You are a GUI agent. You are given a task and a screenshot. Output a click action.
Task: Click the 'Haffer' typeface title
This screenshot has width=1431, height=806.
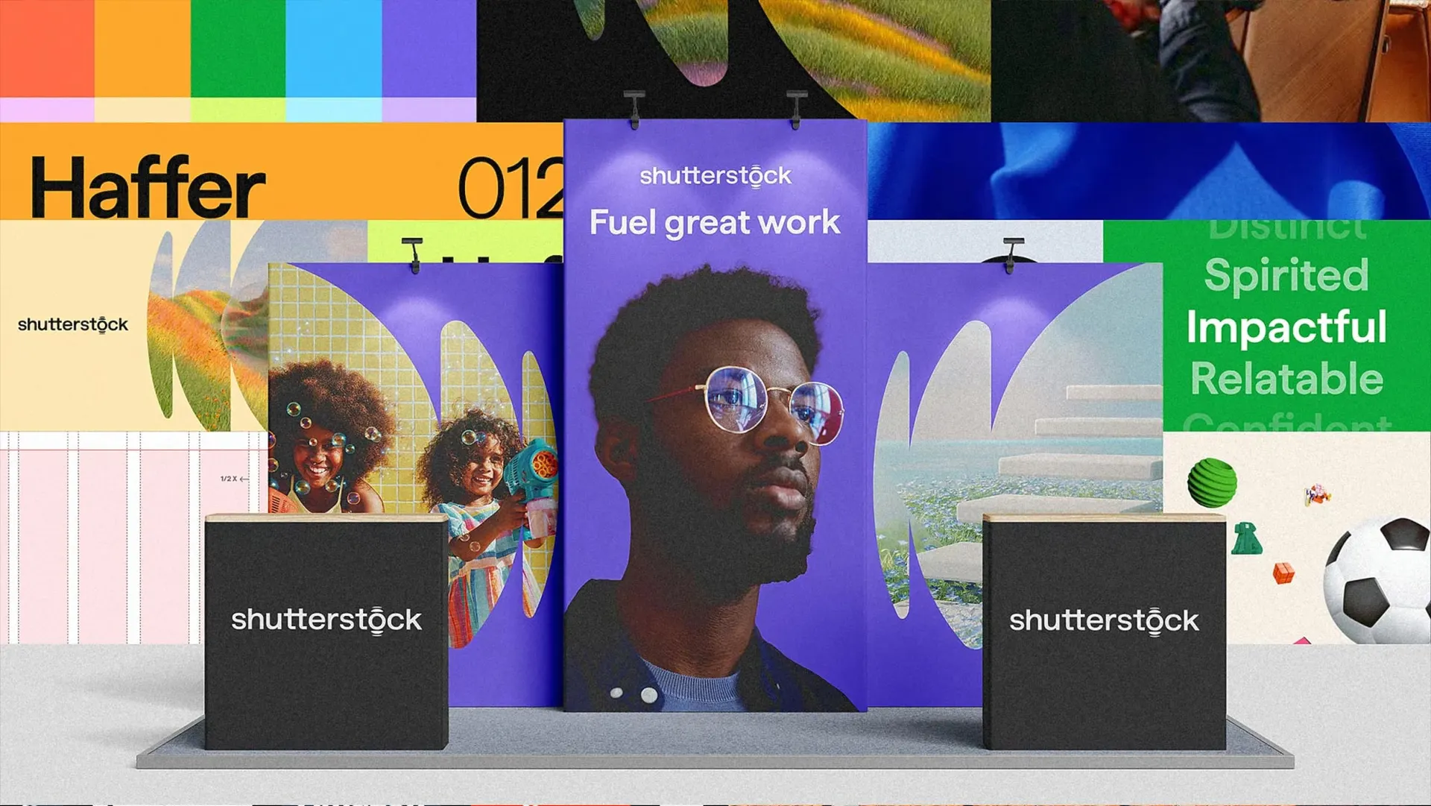coord(148,186)
